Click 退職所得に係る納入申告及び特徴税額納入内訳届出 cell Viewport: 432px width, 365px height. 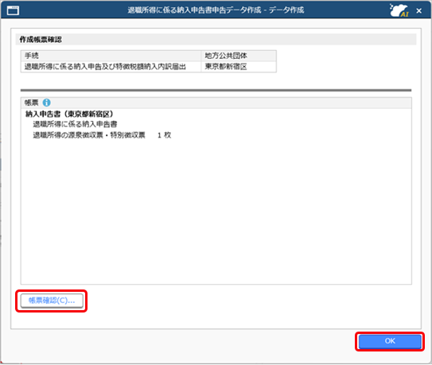pyautogui.click(x=111, y=67)
